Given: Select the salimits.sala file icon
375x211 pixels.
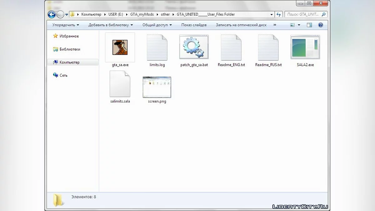Looking at the screenshot, I should coord(120,84).
